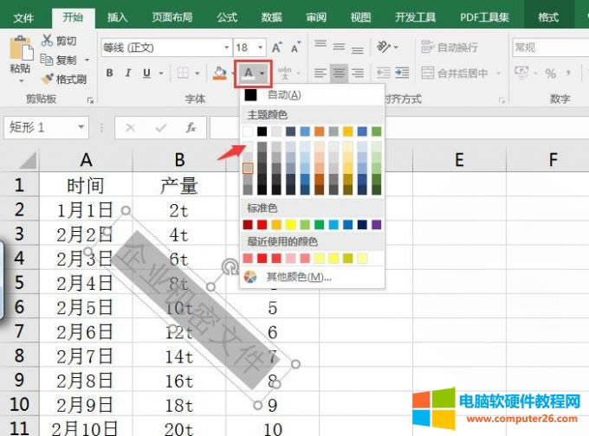Viewport: 589px width, 436px height.
Task: Expand the Name Box dropdown for 矩形 1
Action: [82, 127]
